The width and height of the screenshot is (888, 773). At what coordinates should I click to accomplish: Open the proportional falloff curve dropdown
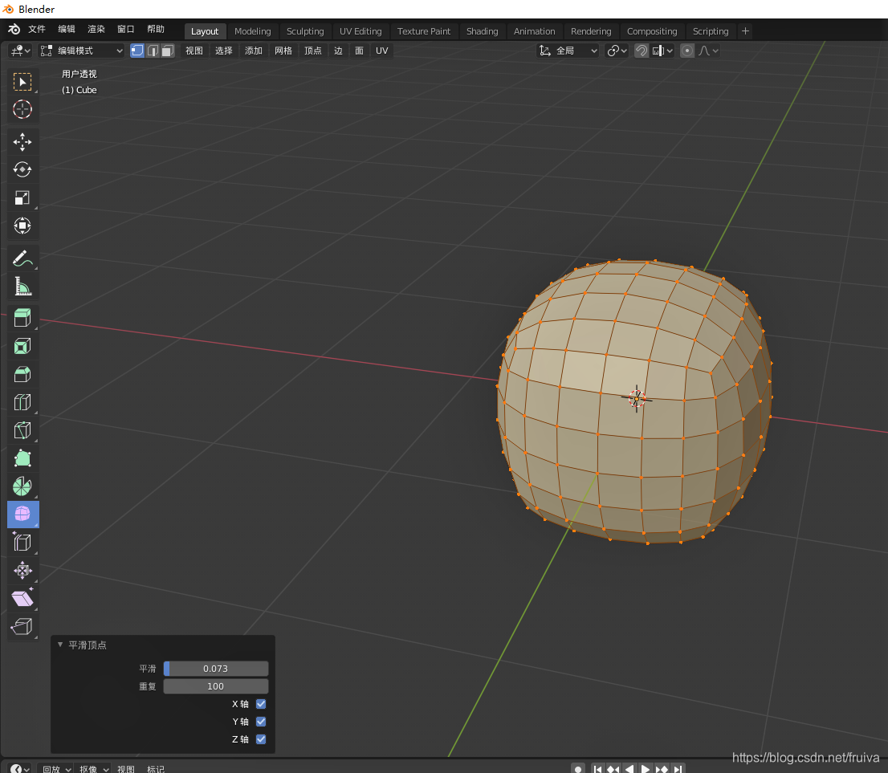708,51
